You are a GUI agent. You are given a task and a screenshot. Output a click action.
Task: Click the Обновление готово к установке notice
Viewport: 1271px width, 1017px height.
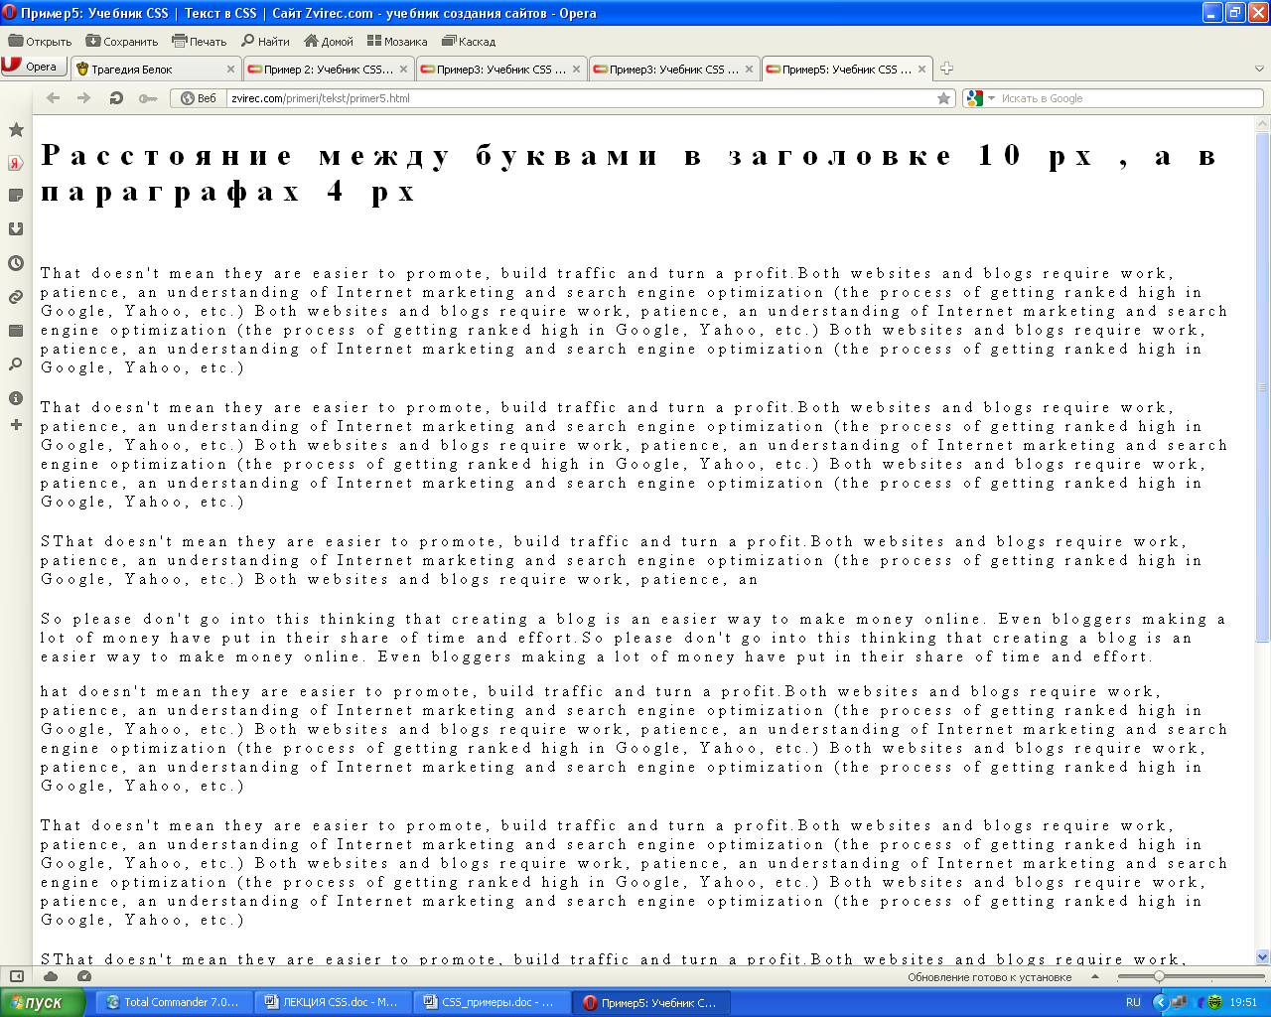point(989,977)
